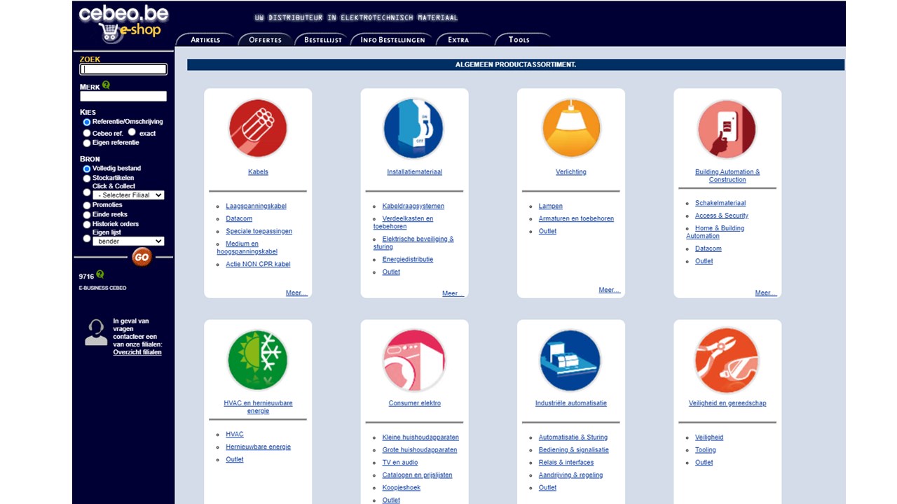Select the Einde reeks radio button
The height and width of the screenshot is (504, 897).
click(x=87, y=215)
